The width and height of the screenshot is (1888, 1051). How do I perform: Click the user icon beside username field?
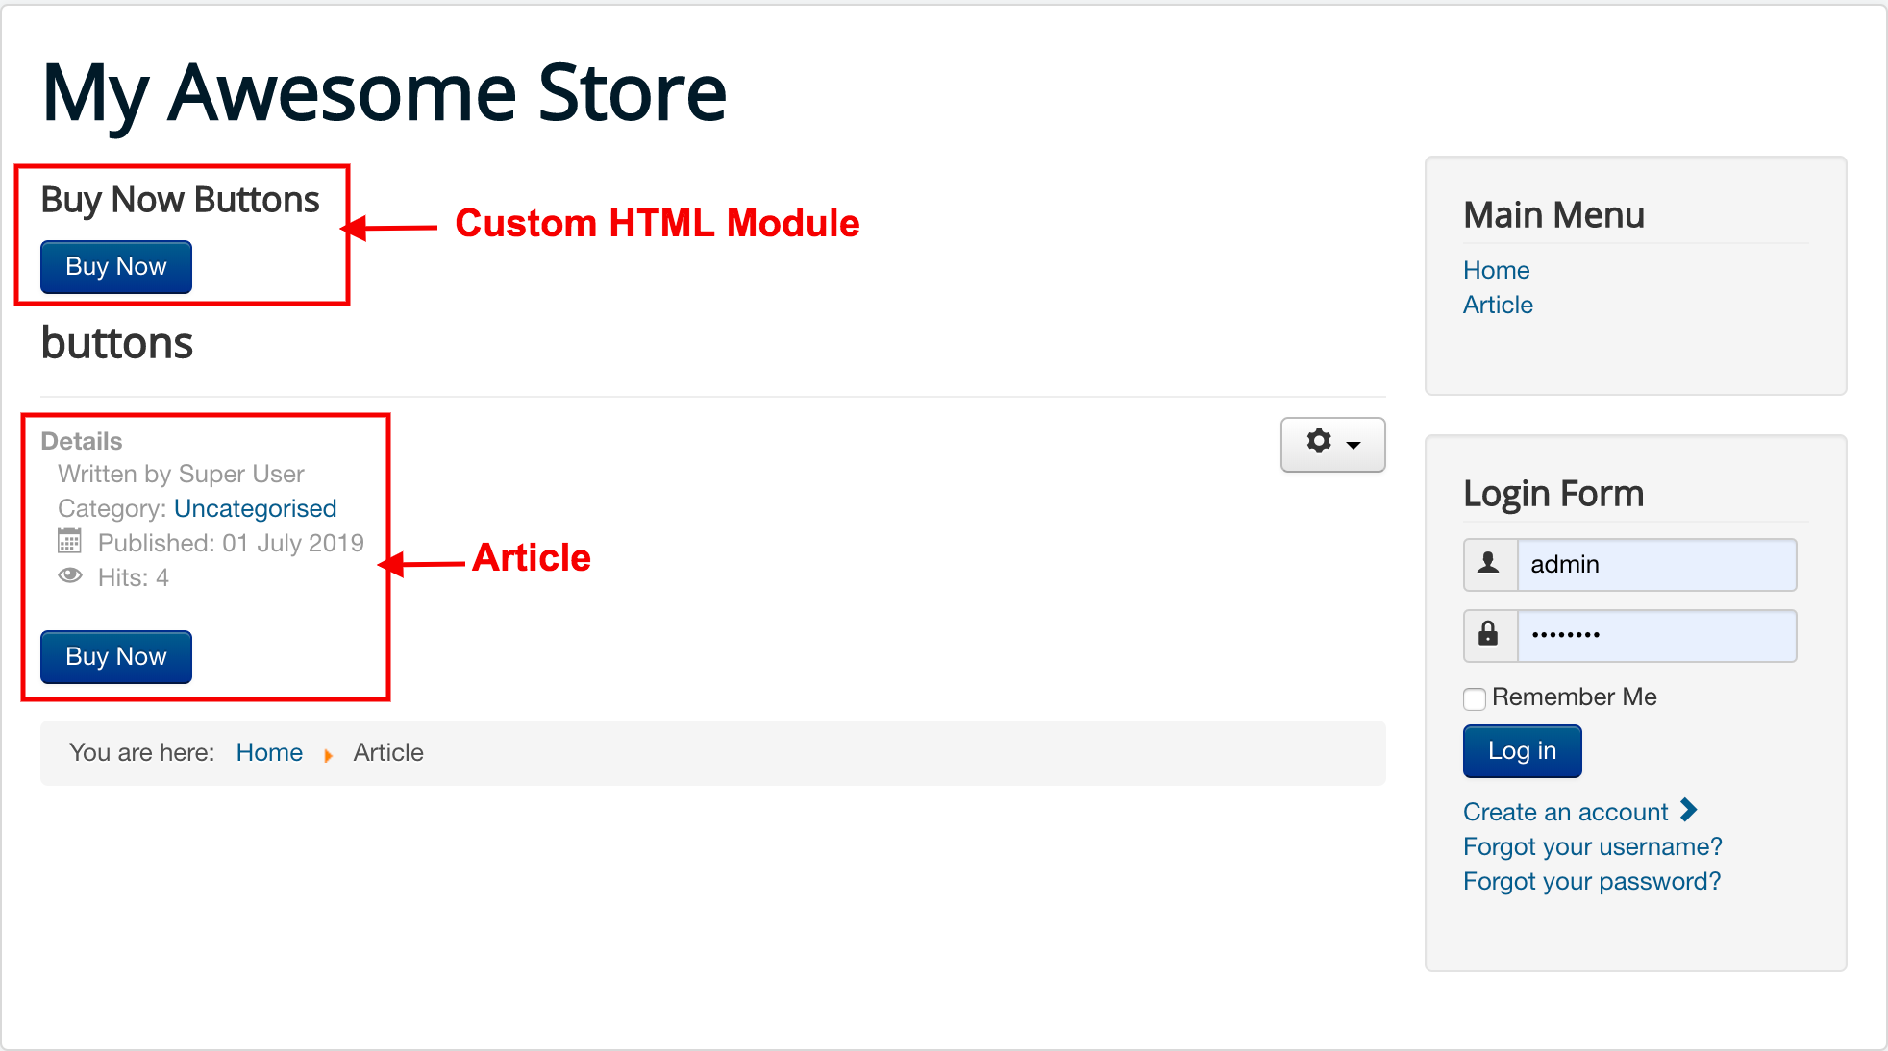coord(1489,564)
